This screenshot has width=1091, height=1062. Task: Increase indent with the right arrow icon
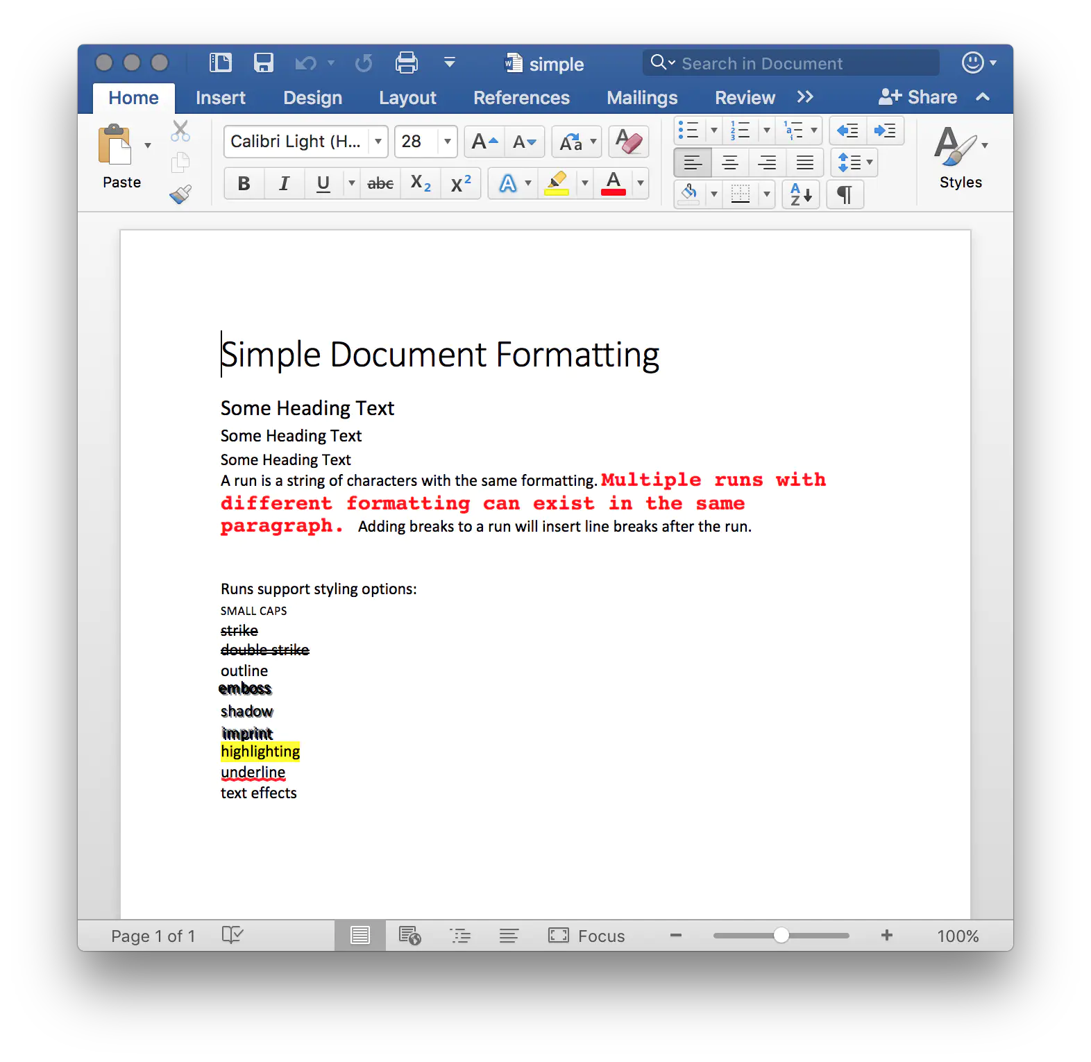pos(885,130)
